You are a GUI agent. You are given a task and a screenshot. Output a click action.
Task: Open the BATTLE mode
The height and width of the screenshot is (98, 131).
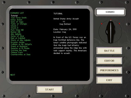pyautogui.click(x=109, y=51)
